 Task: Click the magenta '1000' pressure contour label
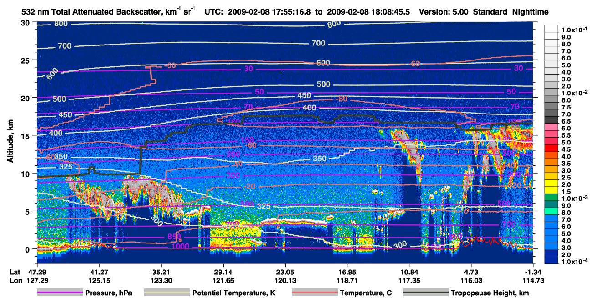[x=180, y=247]
